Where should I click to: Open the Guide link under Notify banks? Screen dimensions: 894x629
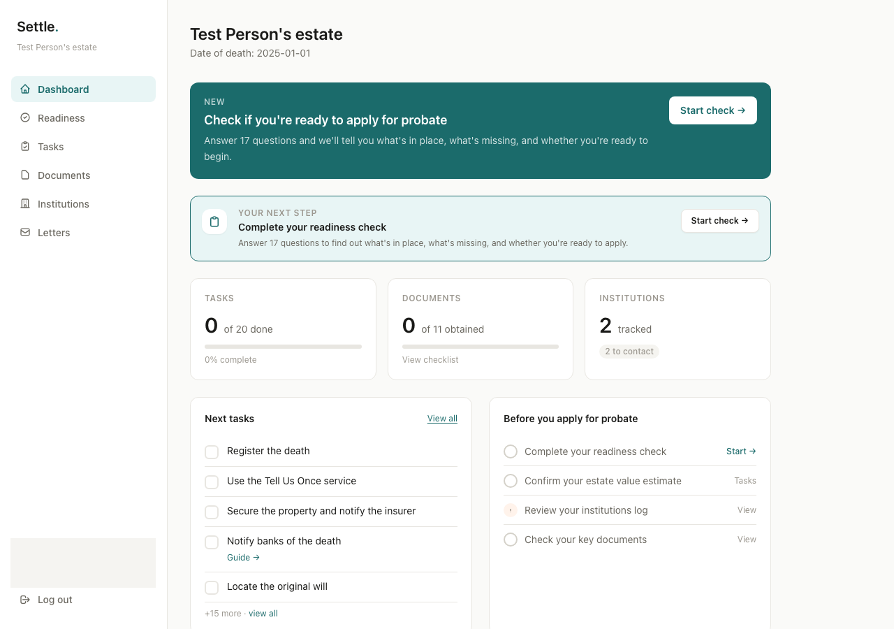pyautogui.click(x=243, y=558)
